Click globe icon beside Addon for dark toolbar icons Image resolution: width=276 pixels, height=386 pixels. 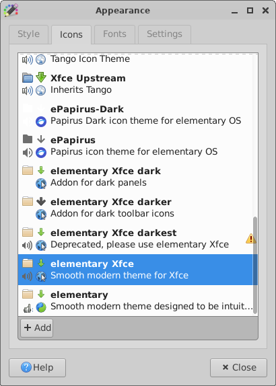click(x=41, y=215)
